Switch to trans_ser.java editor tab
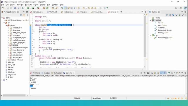 (x=38, y=12)
